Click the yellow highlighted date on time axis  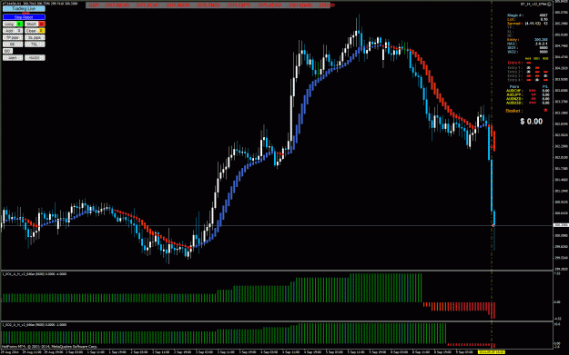[x=492, y=351]
